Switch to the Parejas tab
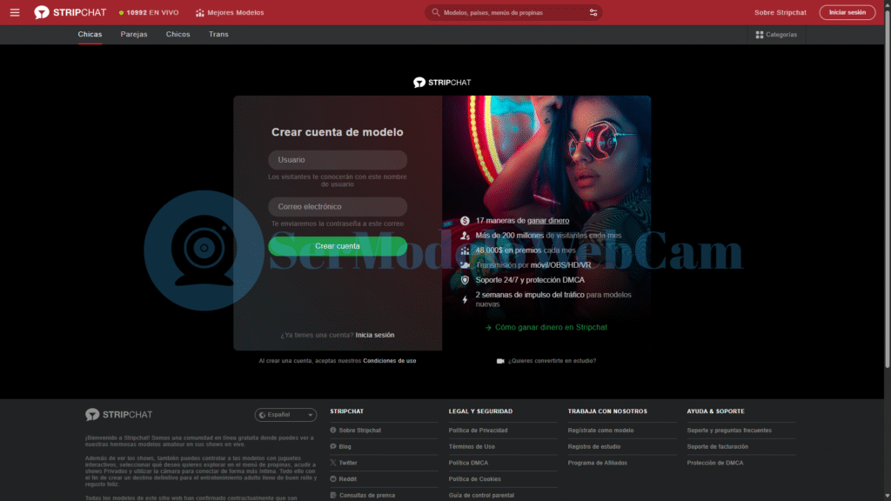Image resolution: width=891 pixels, height=501 pixels. pyautogui.click(x=133, y=35)
